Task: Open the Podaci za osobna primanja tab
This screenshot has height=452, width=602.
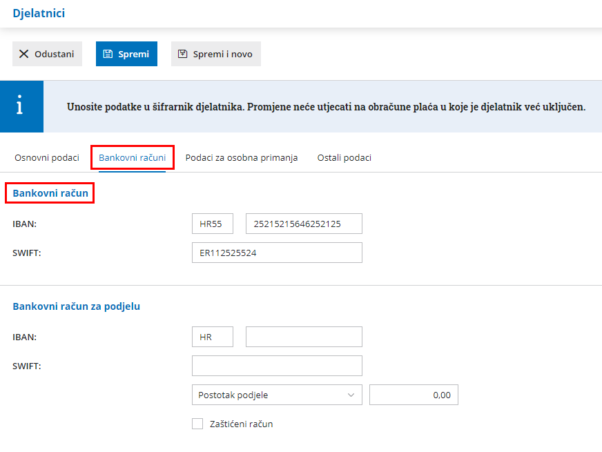Action: (243, 157)
